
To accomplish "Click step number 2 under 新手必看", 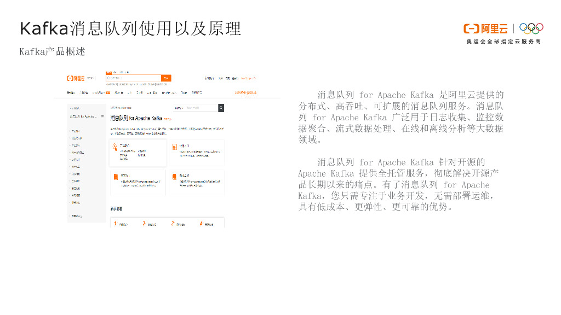I will click(x=144, y=224).
